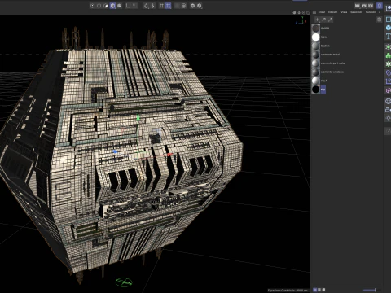Click the globe icon in right sidebar

coord(389,101)
